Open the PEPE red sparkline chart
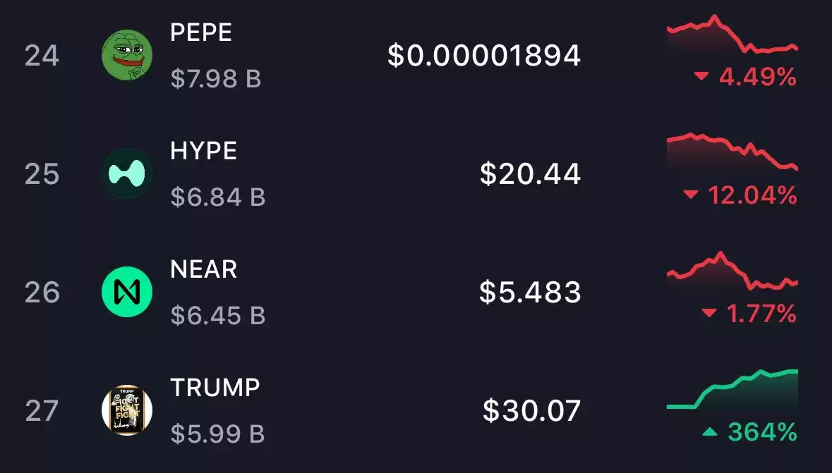This screenshot has width=832, height=473. point(732,35)
